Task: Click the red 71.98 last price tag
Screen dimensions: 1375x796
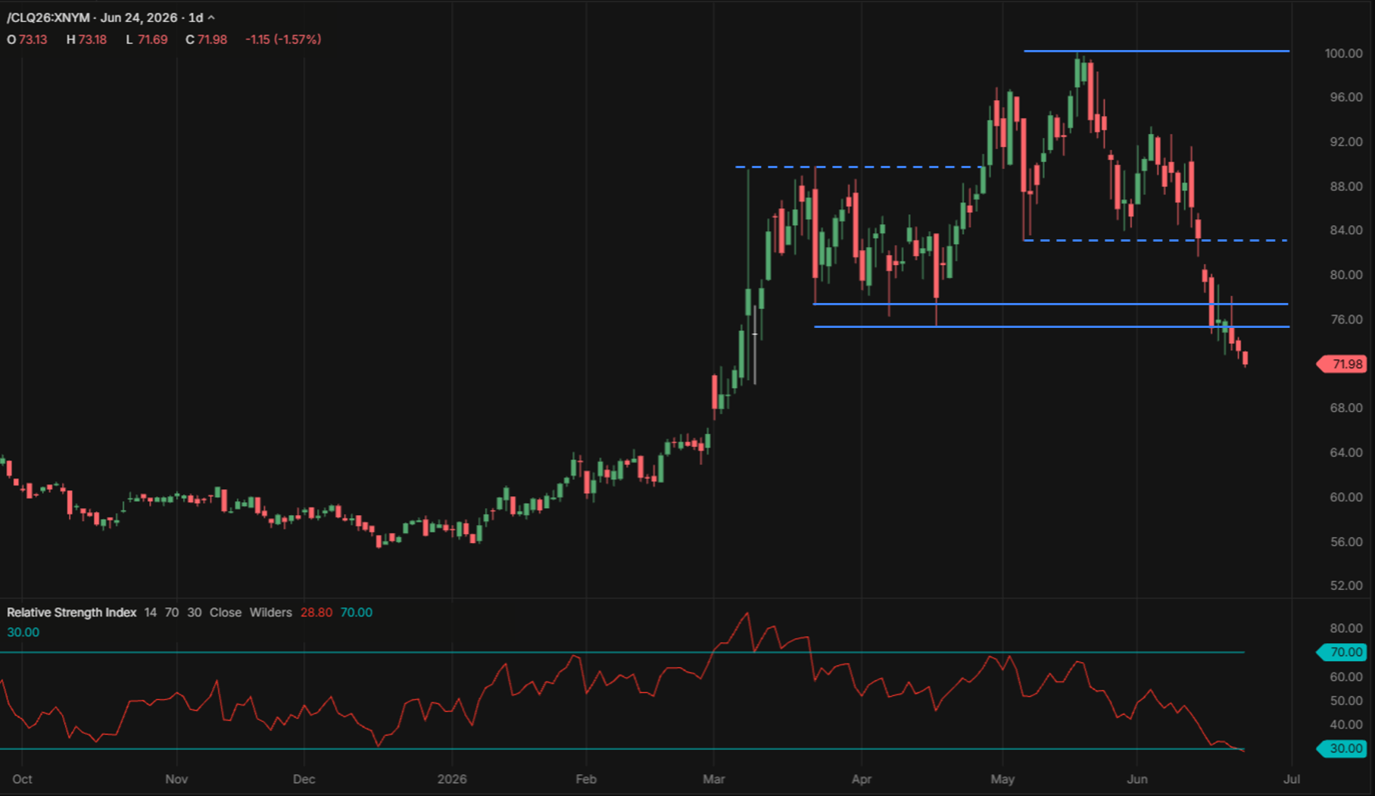Action: click(1342, 364)
